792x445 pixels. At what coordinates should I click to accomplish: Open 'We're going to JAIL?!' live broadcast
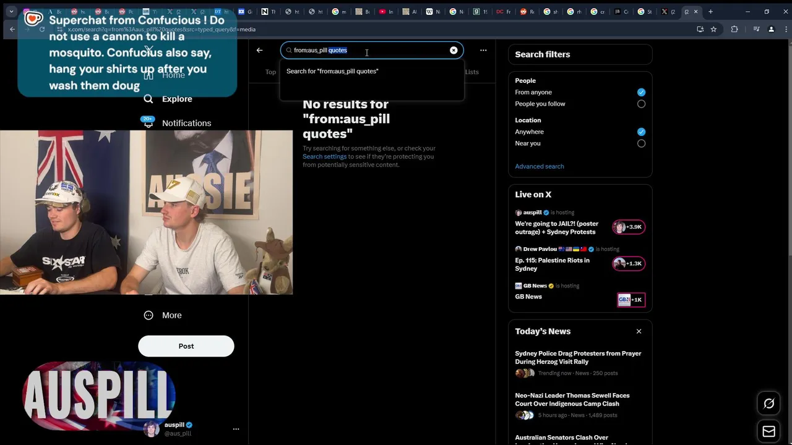557,227
